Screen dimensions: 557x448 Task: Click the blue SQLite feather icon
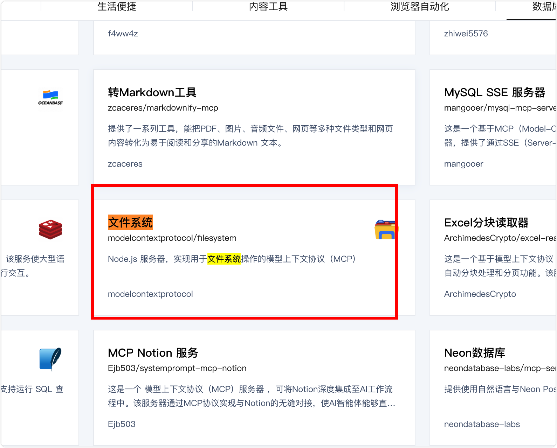[x=50, y=359]
